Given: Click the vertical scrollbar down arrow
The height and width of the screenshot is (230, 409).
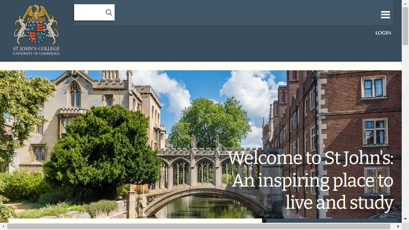Looking at the screenshot, I should [x=405, y=219].
